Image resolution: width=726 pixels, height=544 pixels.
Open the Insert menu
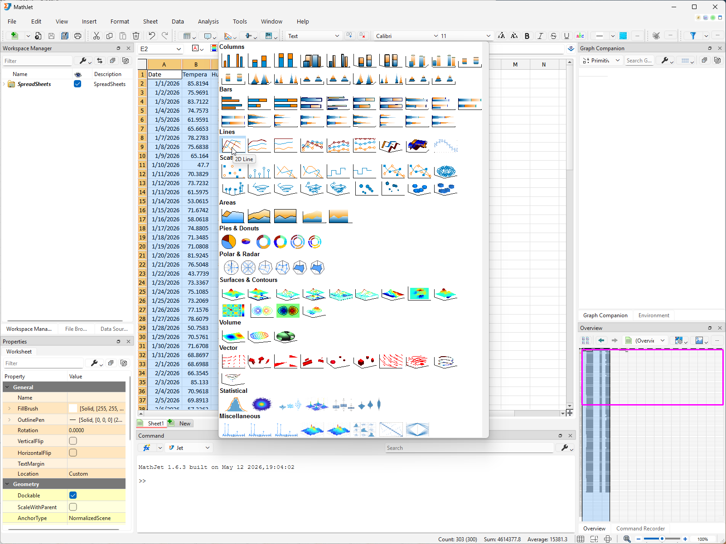coord(89,21)
